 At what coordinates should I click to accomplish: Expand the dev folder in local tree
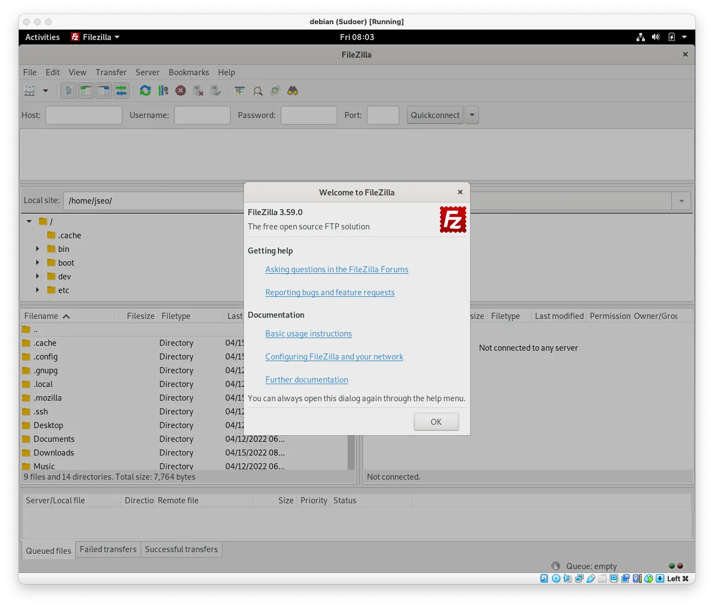pyautogui.click(x=37, y=276)
